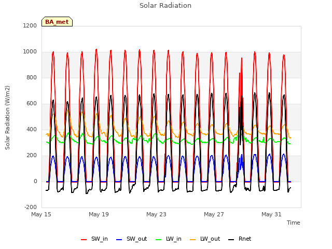Screen dimensions: 332x249
Task: Click the black Rnet legend swatch
Action: 231,240
